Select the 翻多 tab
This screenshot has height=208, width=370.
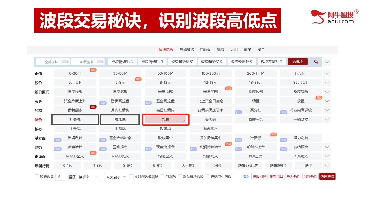point(247,50)
